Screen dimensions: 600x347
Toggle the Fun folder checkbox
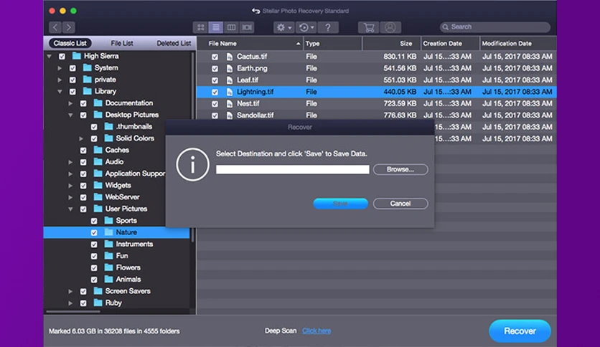pos(94,256)
